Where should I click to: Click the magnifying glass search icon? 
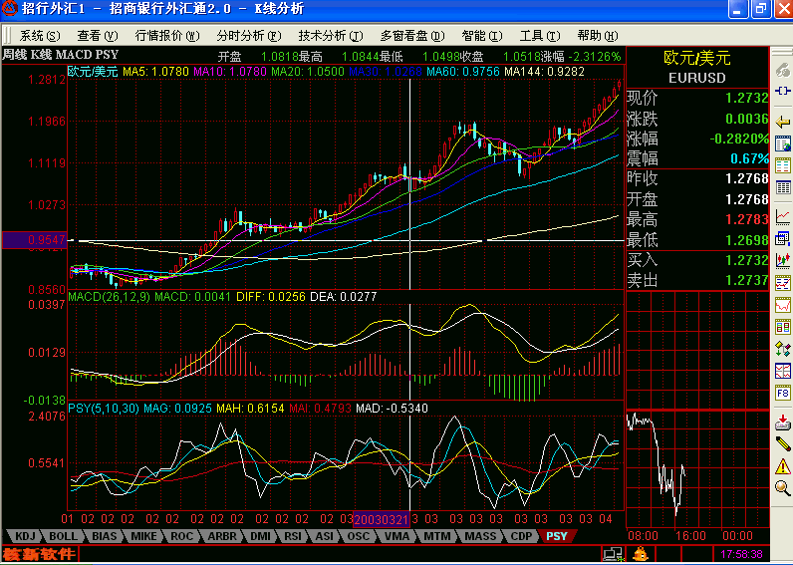[782, 488]
